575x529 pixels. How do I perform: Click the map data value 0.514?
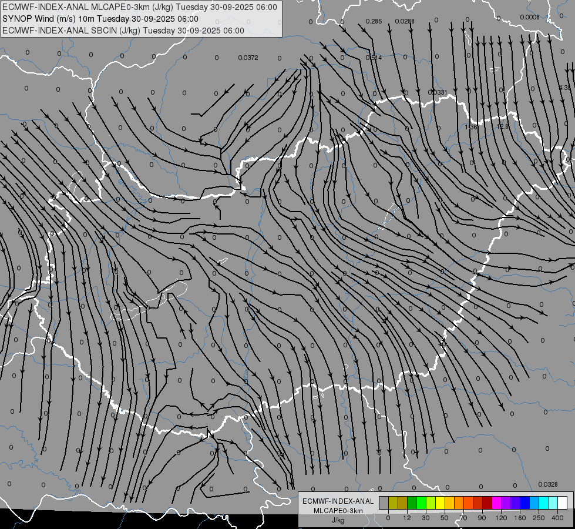tap(374, 58)
